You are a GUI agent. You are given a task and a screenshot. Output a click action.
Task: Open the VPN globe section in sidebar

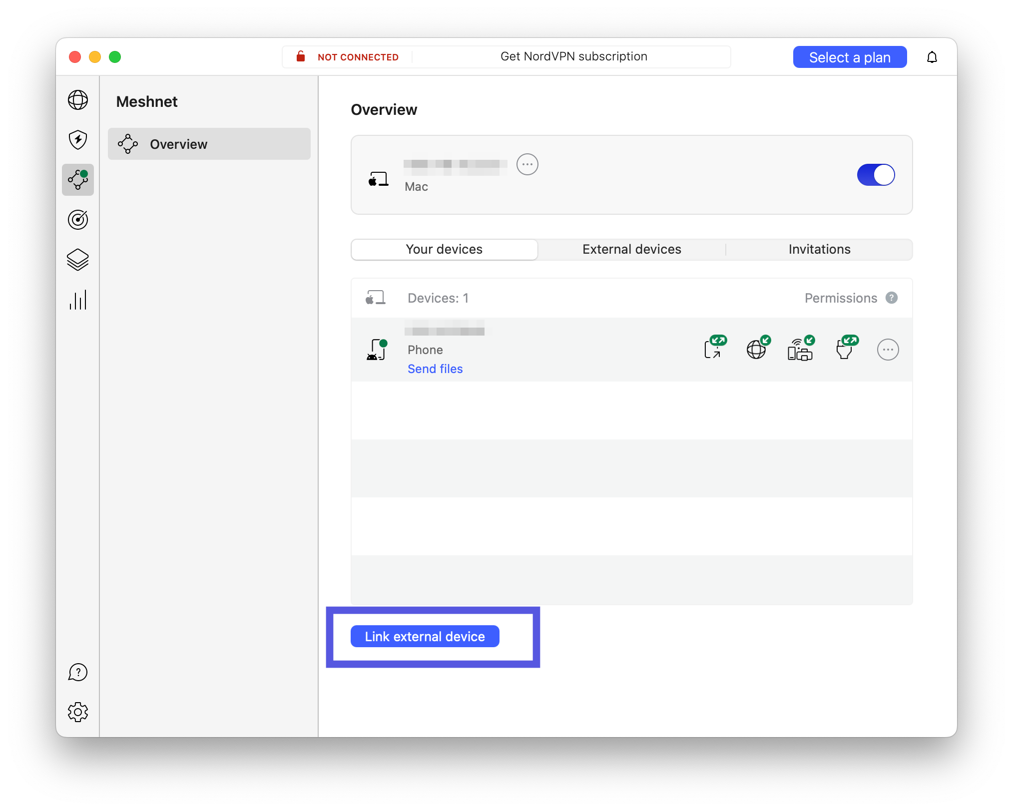click(78, 100)
